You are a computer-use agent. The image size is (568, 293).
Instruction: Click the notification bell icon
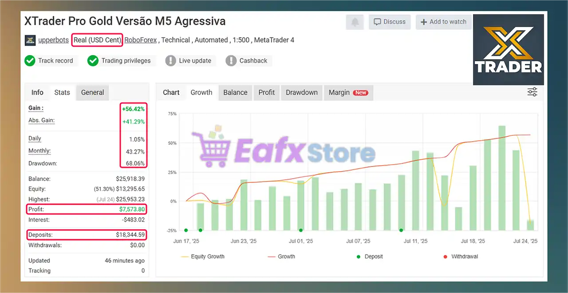355,22
